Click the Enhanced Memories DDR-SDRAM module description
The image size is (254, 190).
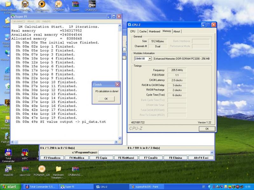pyautogui.click(x=182, y=59)
